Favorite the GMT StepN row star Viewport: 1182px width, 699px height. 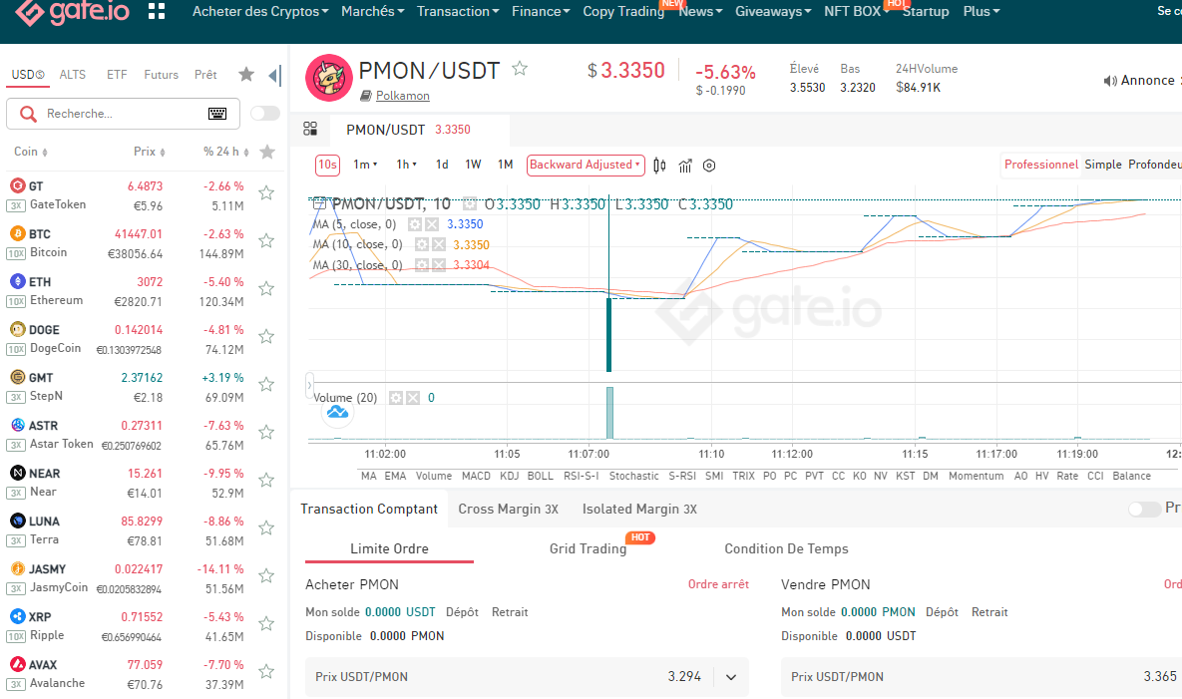(x=266, y=385)
